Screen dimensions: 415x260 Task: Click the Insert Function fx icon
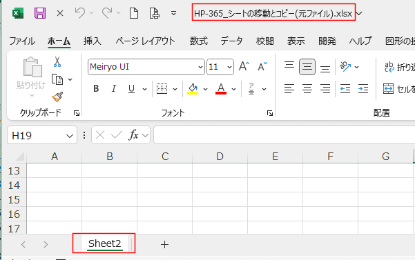point(133,135)
